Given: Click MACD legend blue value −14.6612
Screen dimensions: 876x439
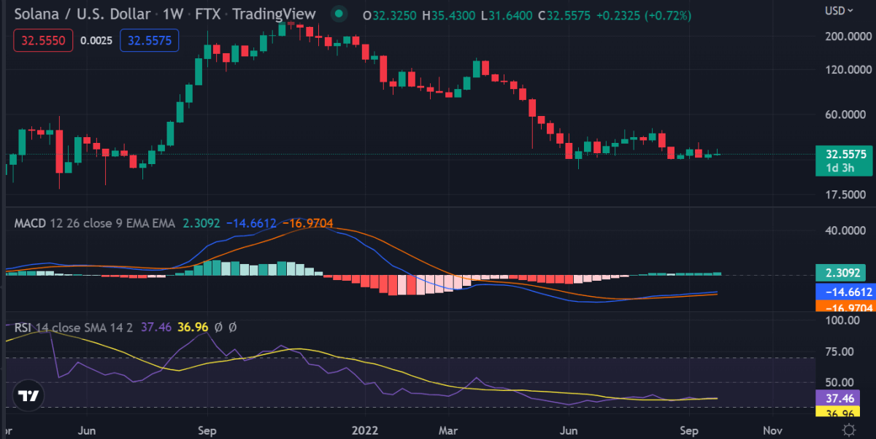Looking at the screenshot, I should [x=252, y=223].
